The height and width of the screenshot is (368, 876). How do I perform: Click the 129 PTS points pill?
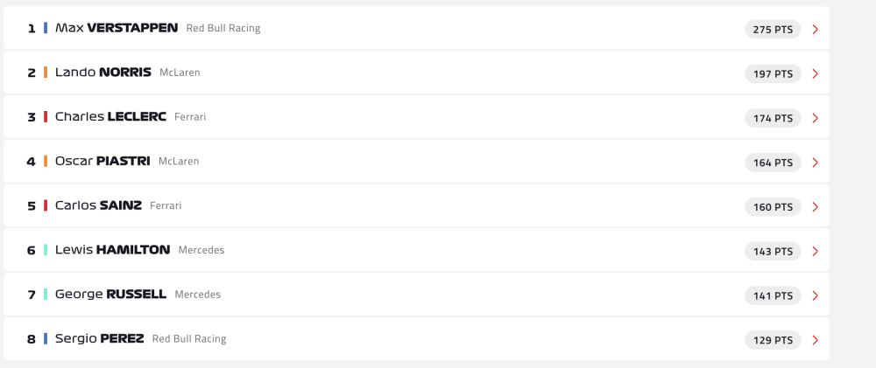click(773, 340)
